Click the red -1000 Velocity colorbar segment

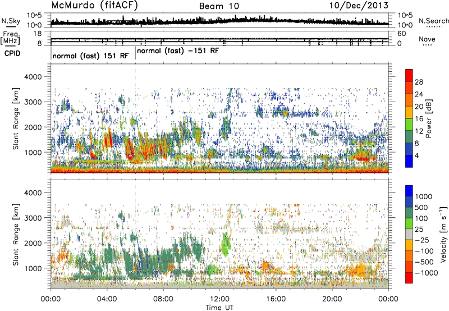click(409, 277)
